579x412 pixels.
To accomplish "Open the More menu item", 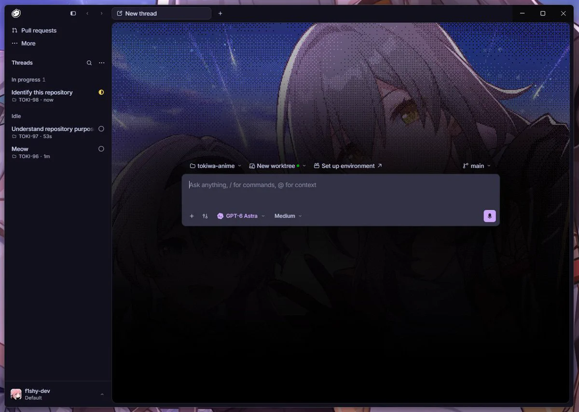I will pos(24,43).
